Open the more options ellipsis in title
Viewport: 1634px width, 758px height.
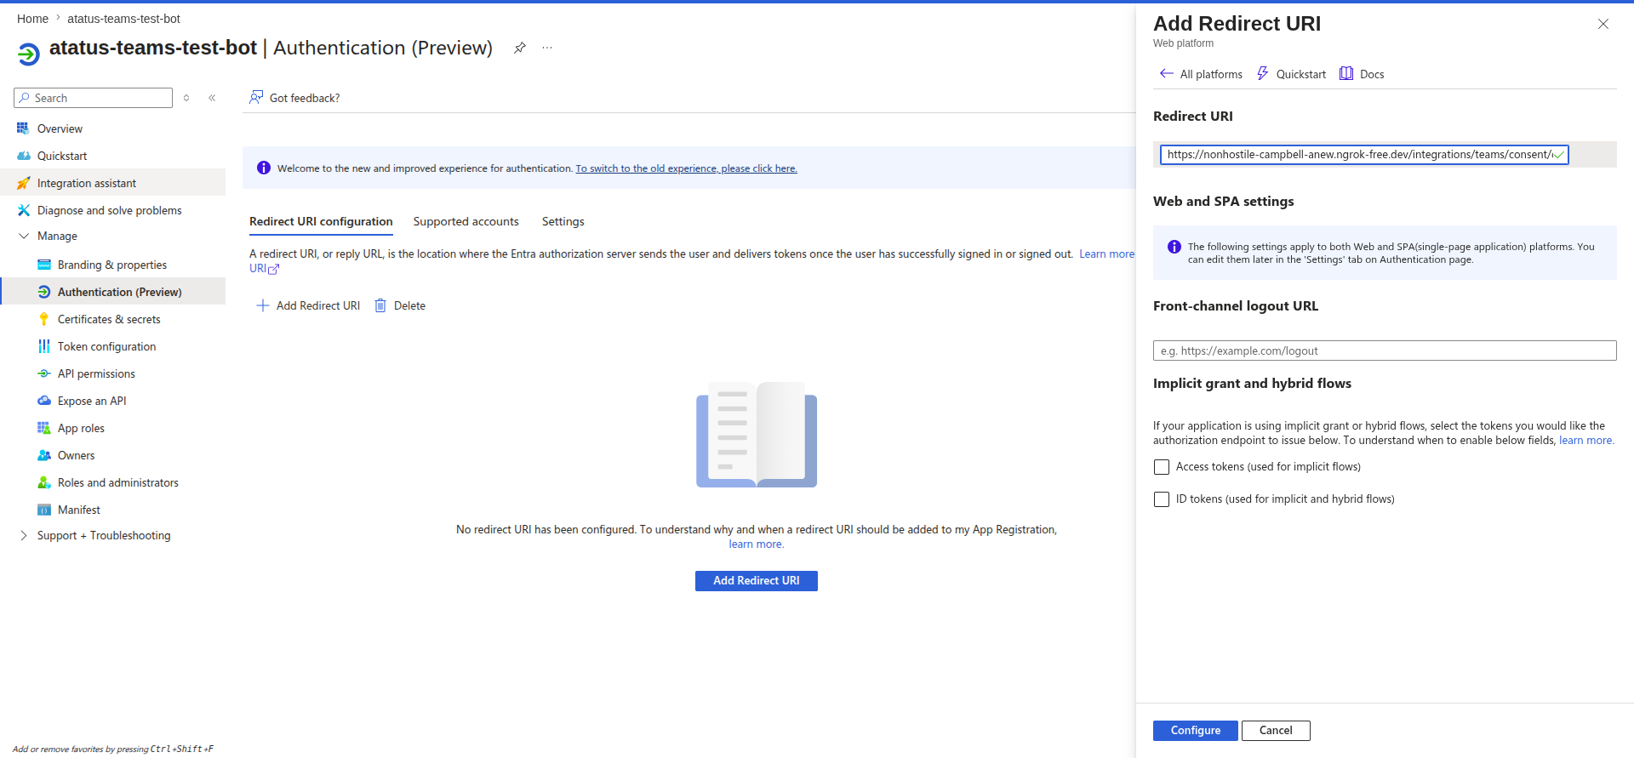pos(547,48)
